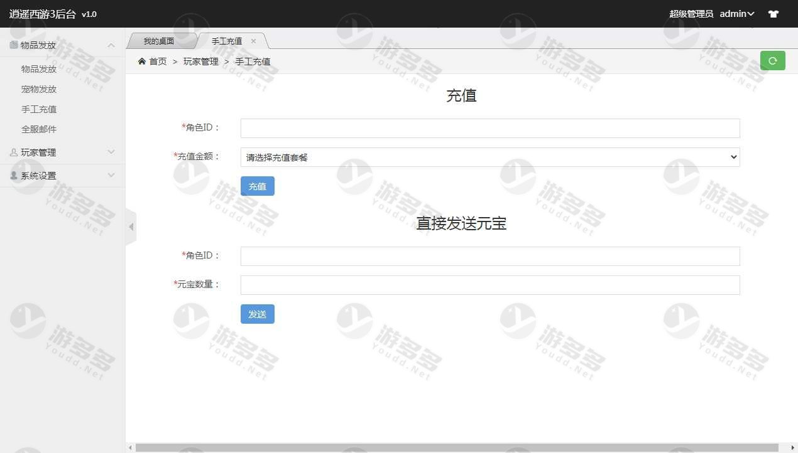Click the scrollbar left arrow
Image resolution: width=798 pixels, height=453 pixels.
(131, 447)
